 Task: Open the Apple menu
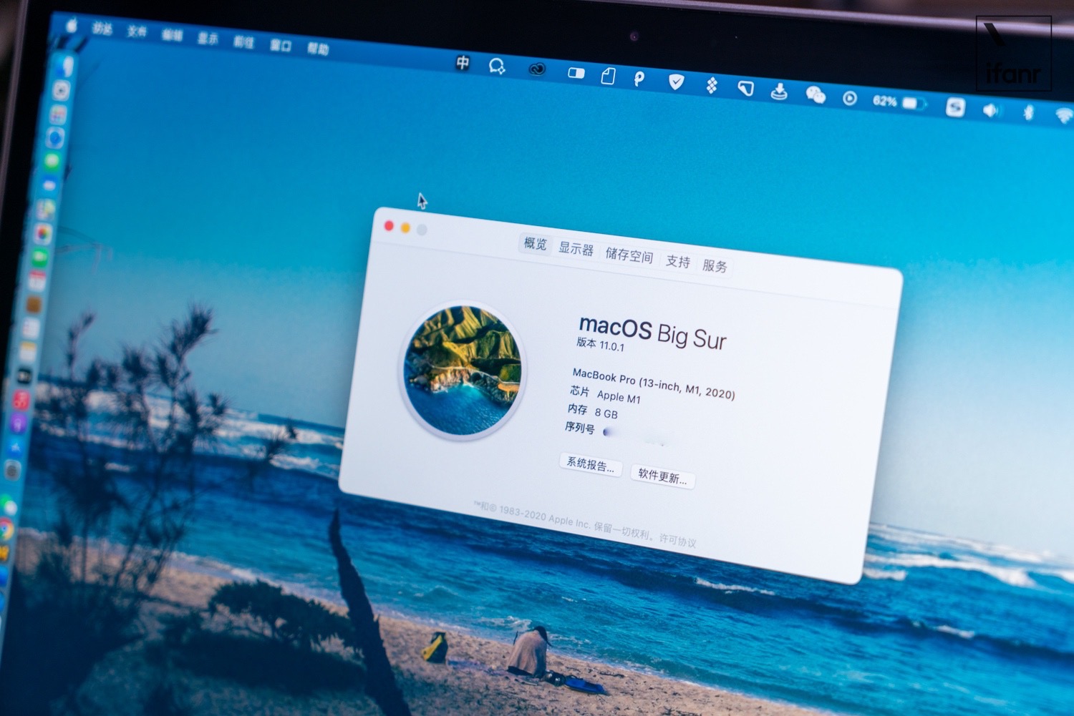tap(72, 26)
